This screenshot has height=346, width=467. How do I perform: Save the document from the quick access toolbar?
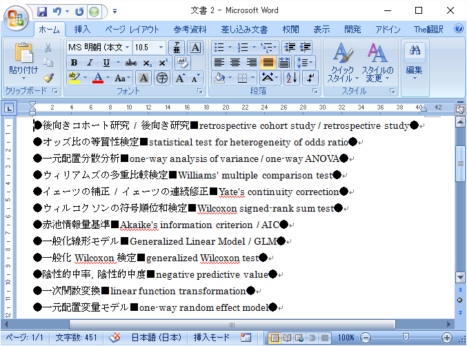43,12
